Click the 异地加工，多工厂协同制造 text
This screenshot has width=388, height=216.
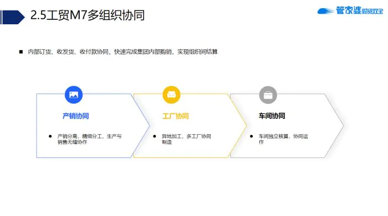(x=186, y=139)
